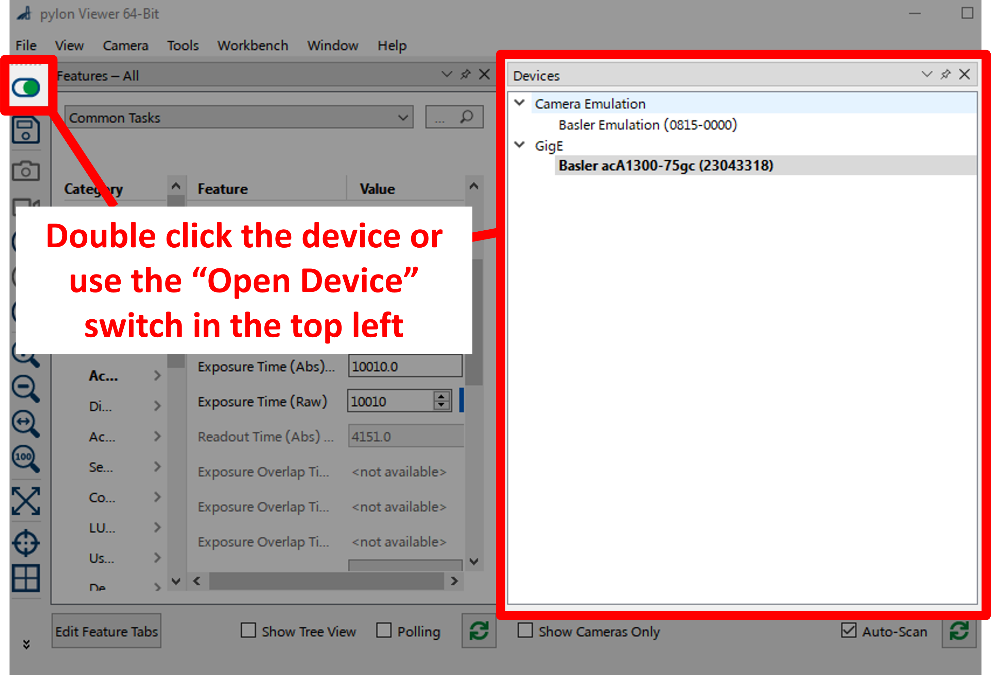Open the Devices panel options chevron
The height and width of the screenshot is (675, 991).
point(927,75)
